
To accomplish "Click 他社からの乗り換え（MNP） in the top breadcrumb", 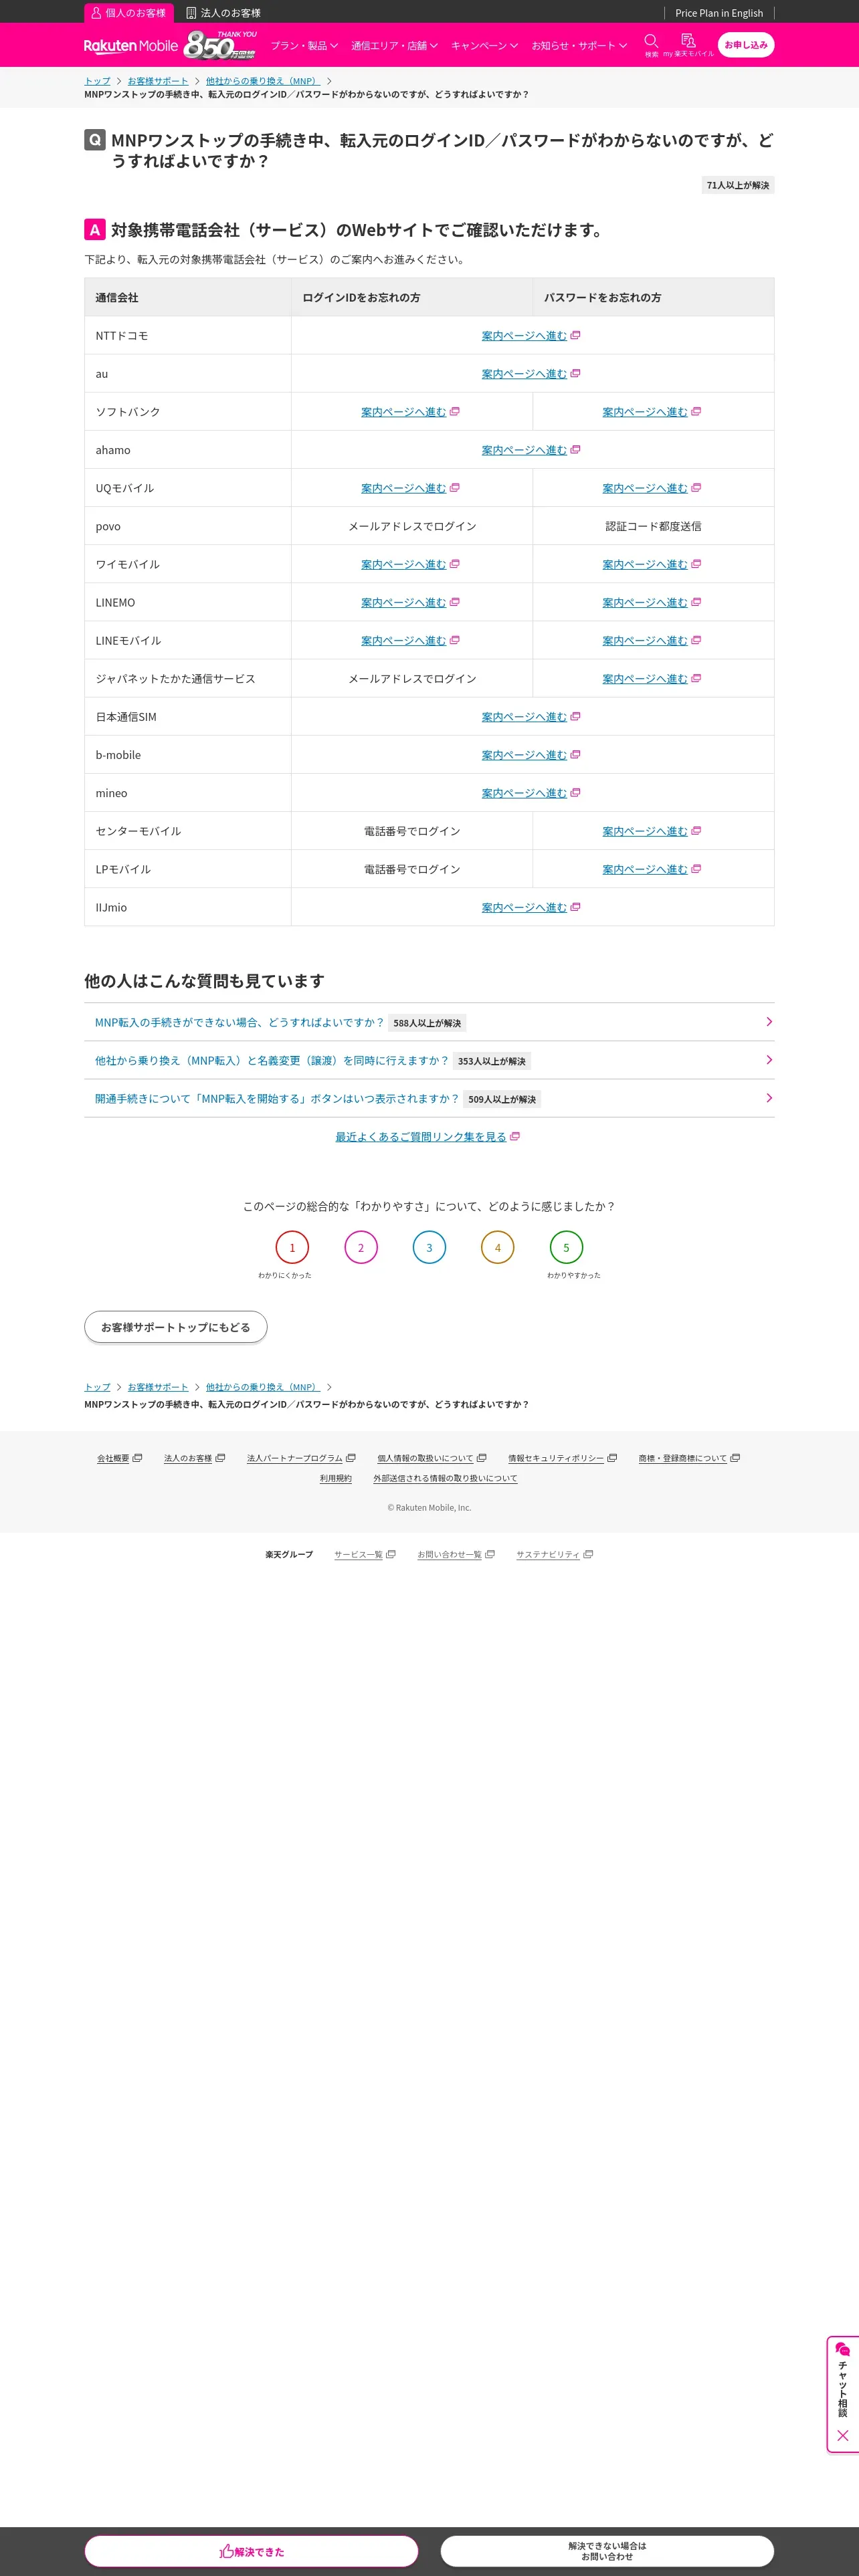I will point(263,81).
